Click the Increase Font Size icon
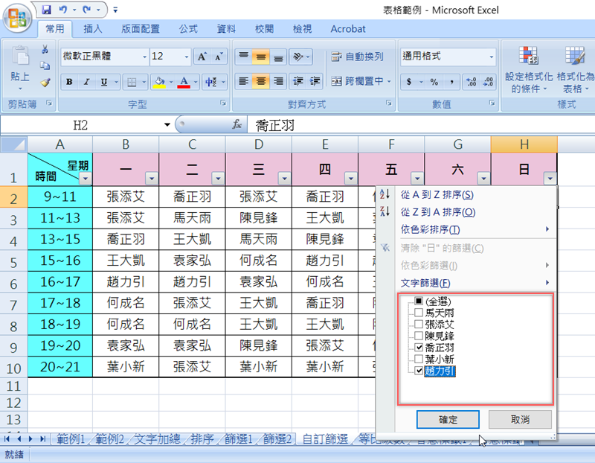595x463 pixels. click(x=202, y=57)
